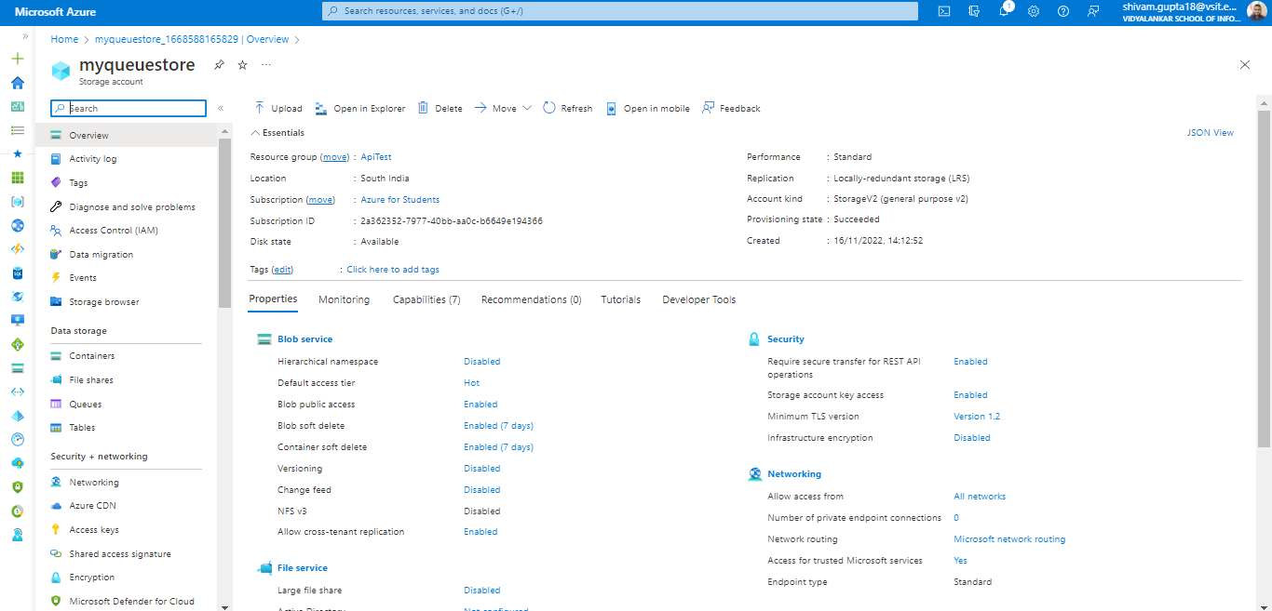Screen dimensions: 1272x611
Task: Open Minimum TLS version Version 1.2
Action: click(x=977, y=417)
